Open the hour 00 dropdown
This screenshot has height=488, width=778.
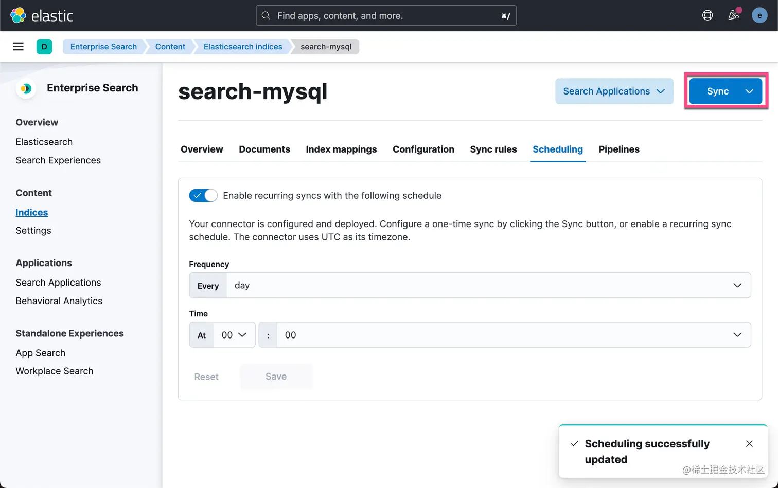[x=234, y=335]
